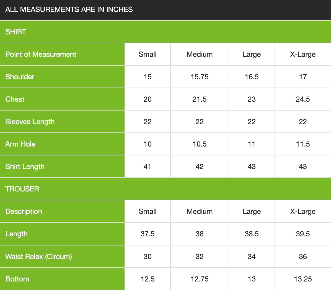This screenshot has height=292, width=331.
Task: Select the Shirt Length Small value 41
Action: pyautogui.click(x=148, y=167)
